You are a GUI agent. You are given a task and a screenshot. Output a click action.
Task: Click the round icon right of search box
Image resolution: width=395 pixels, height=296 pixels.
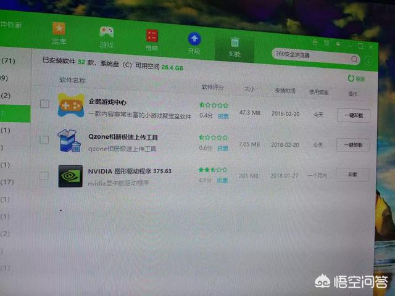pyautogui.click(x=368, y=60)
